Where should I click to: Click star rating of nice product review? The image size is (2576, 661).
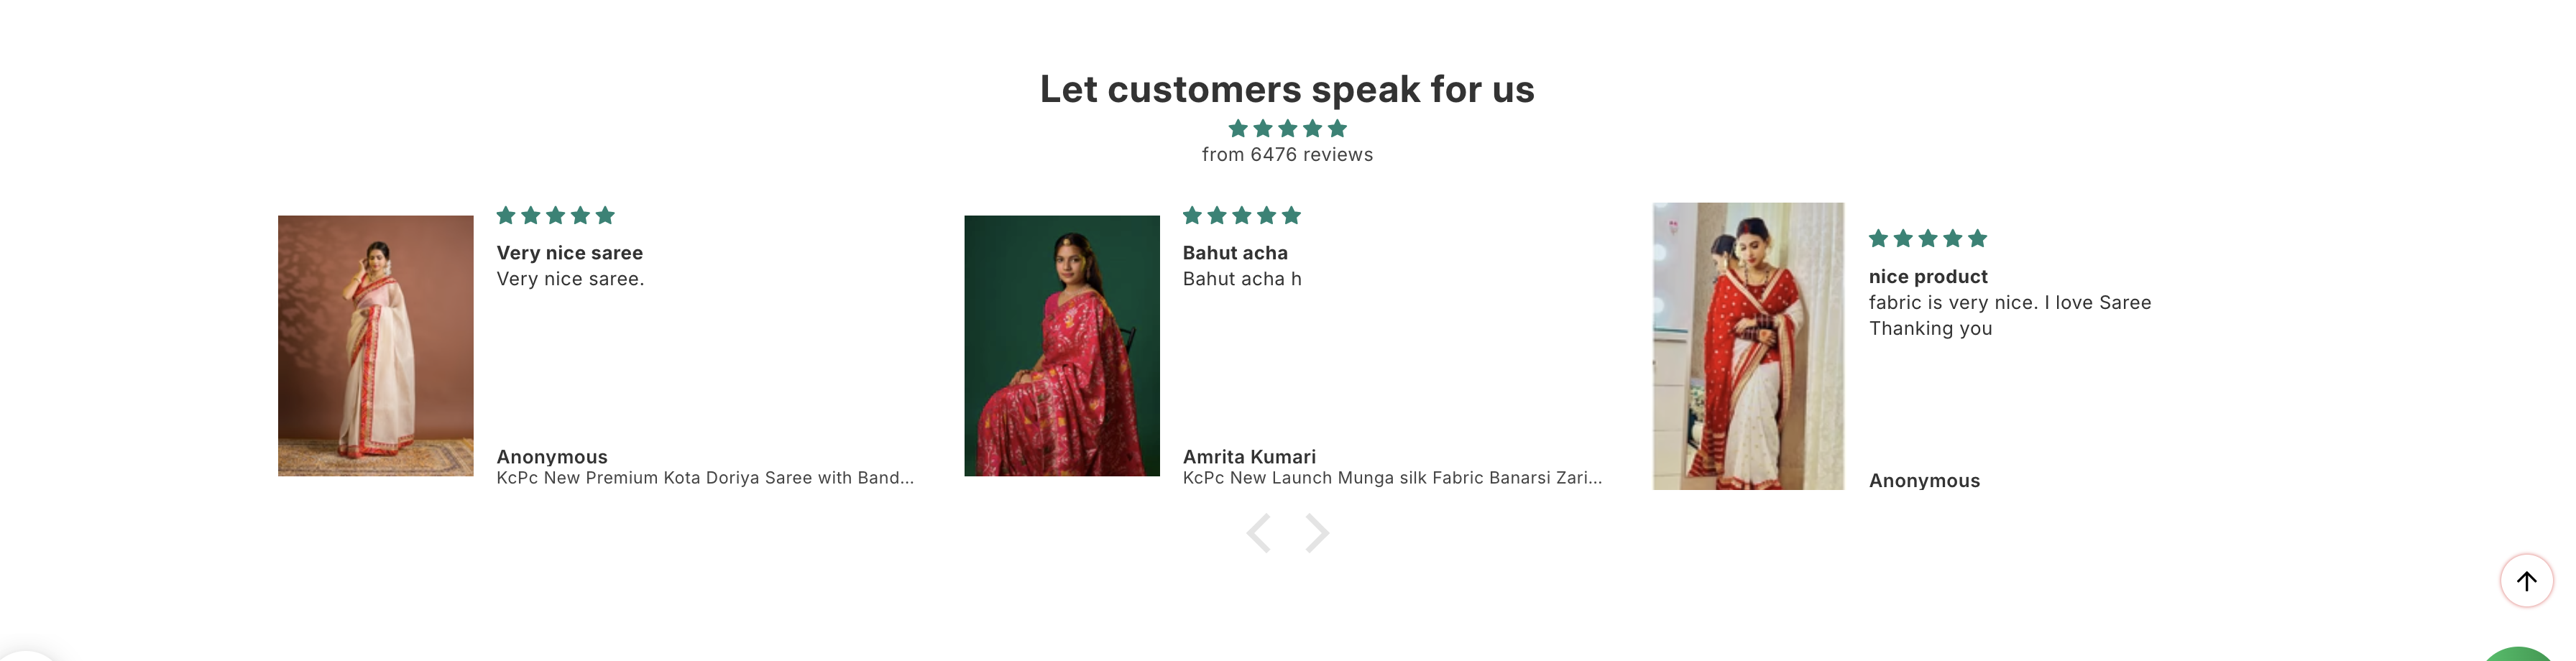[1928, 238]
